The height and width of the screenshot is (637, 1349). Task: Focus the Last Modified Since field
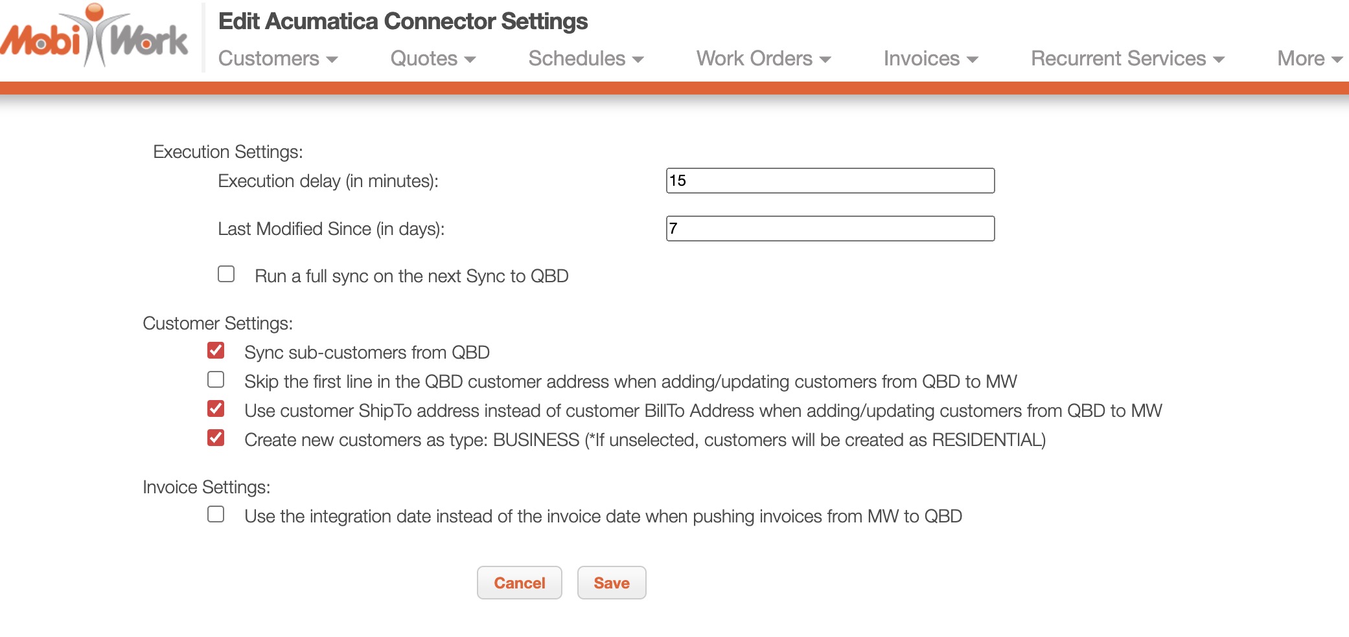coord(829,229)
